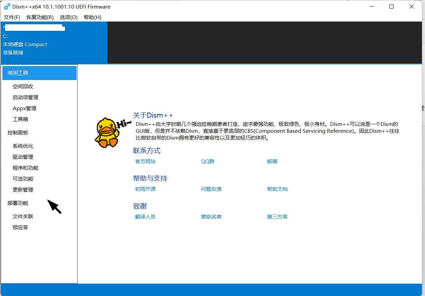Open 程序和功能 management
The height and width of the screenshot is (296, 425).
25,168
